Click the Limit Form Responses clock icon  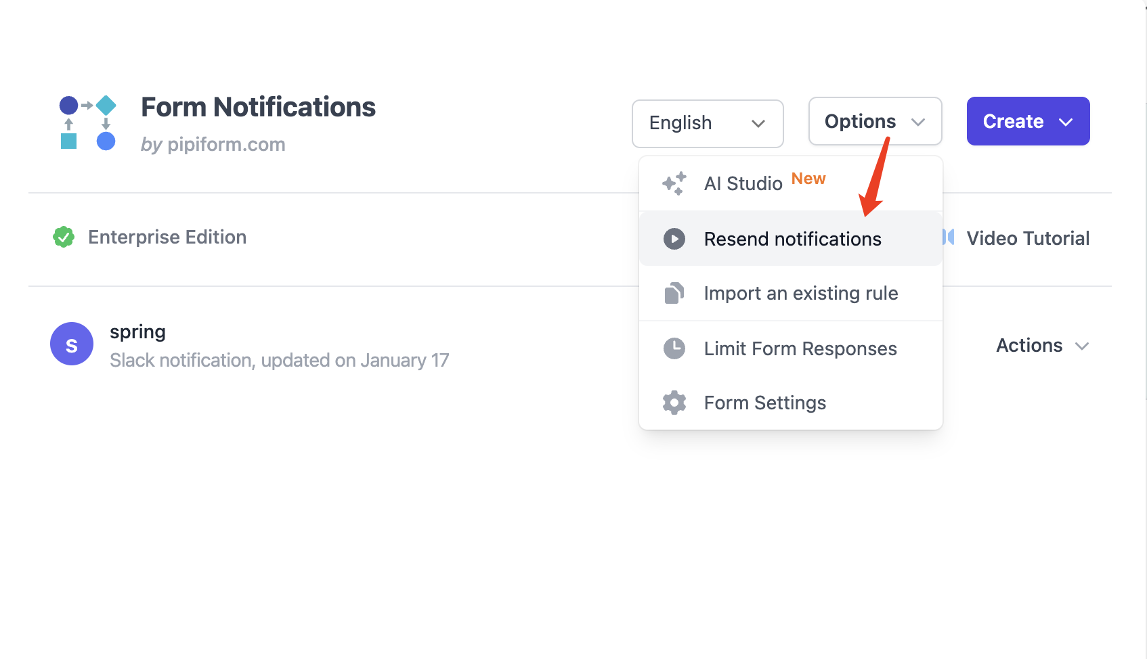point(674,348)
